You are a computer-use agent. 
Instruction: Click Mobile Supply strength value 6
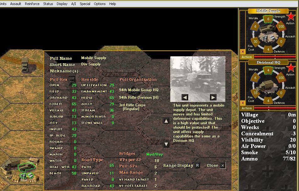pos(268,19)
